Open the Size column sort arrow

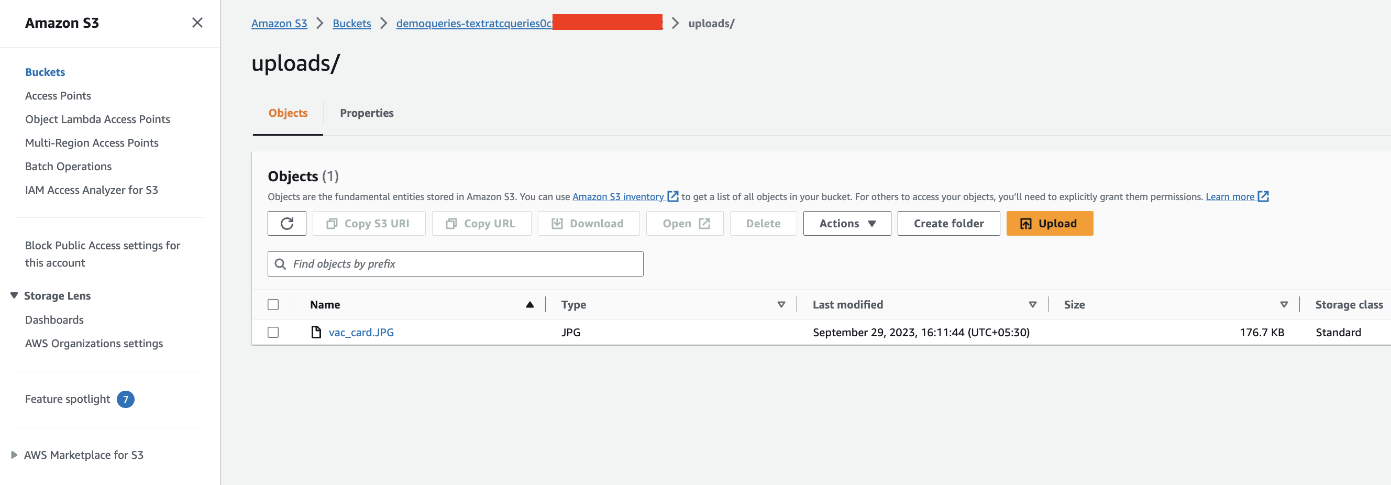(1284, 305)
